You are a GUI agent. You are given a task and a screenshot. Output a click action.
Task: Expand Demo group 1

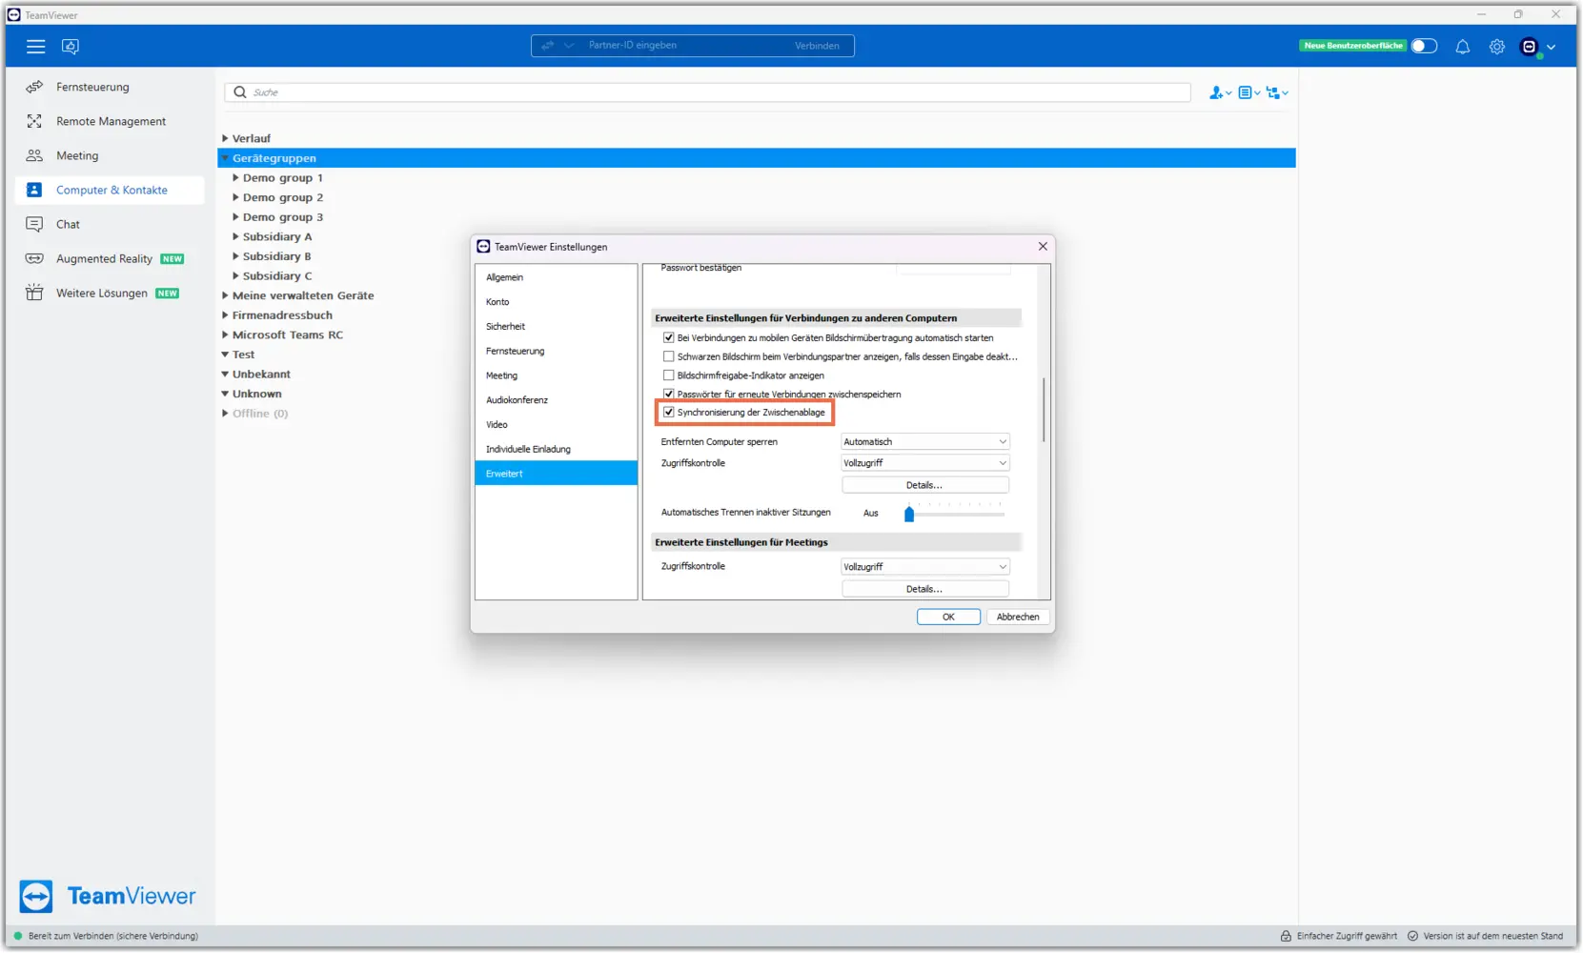pos(235,178)
